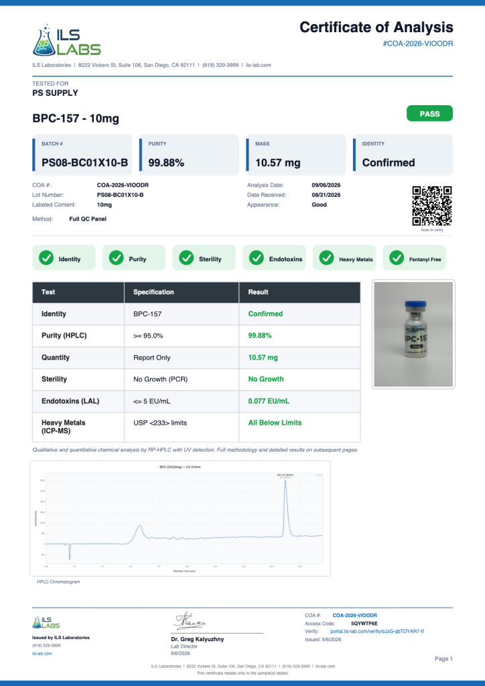Click Confirmed in the Identity card
Viewport: 485px width, 686px height.
click(x=389, y=163)
